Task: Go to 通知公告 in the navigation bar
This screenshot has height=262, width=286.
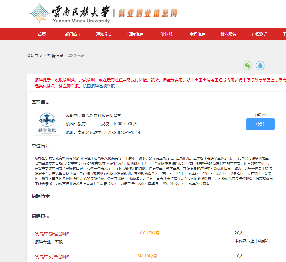Action: [104, 34]
